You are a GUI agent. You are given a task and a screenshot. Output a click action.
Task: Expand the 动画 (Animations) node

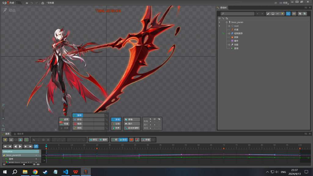tap(229, 45)
